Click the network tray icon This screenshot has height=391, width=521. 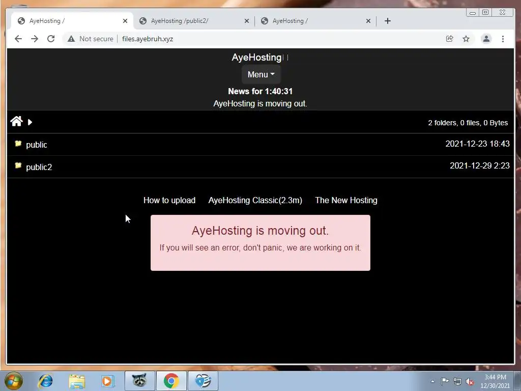pos(457,382)
